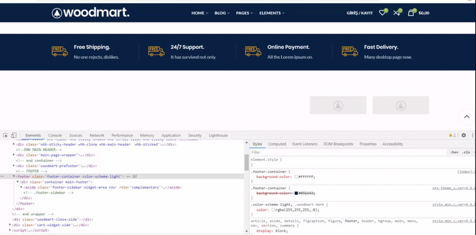Activate the DevTools inspect element picker
Image resolution: width=476 pixels, height=235 pixels.
tap(5, 135)
